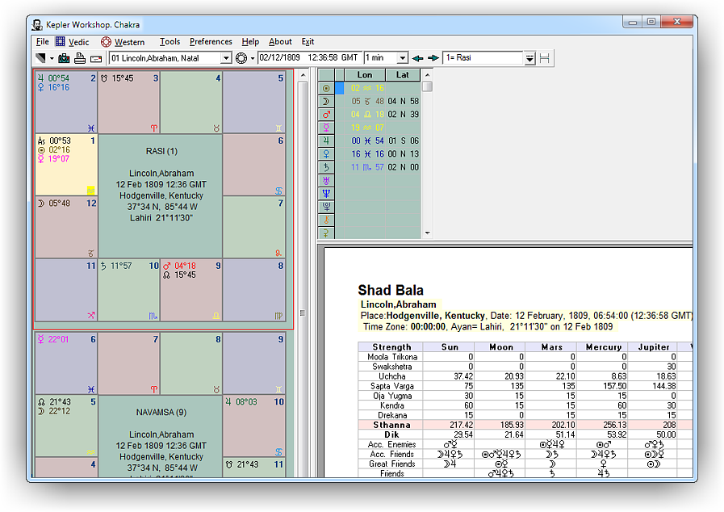This screenshot has height=512, width=724.
Task: Click the Sthanna value 217.42 under Sun
Action: coord(461,425)
